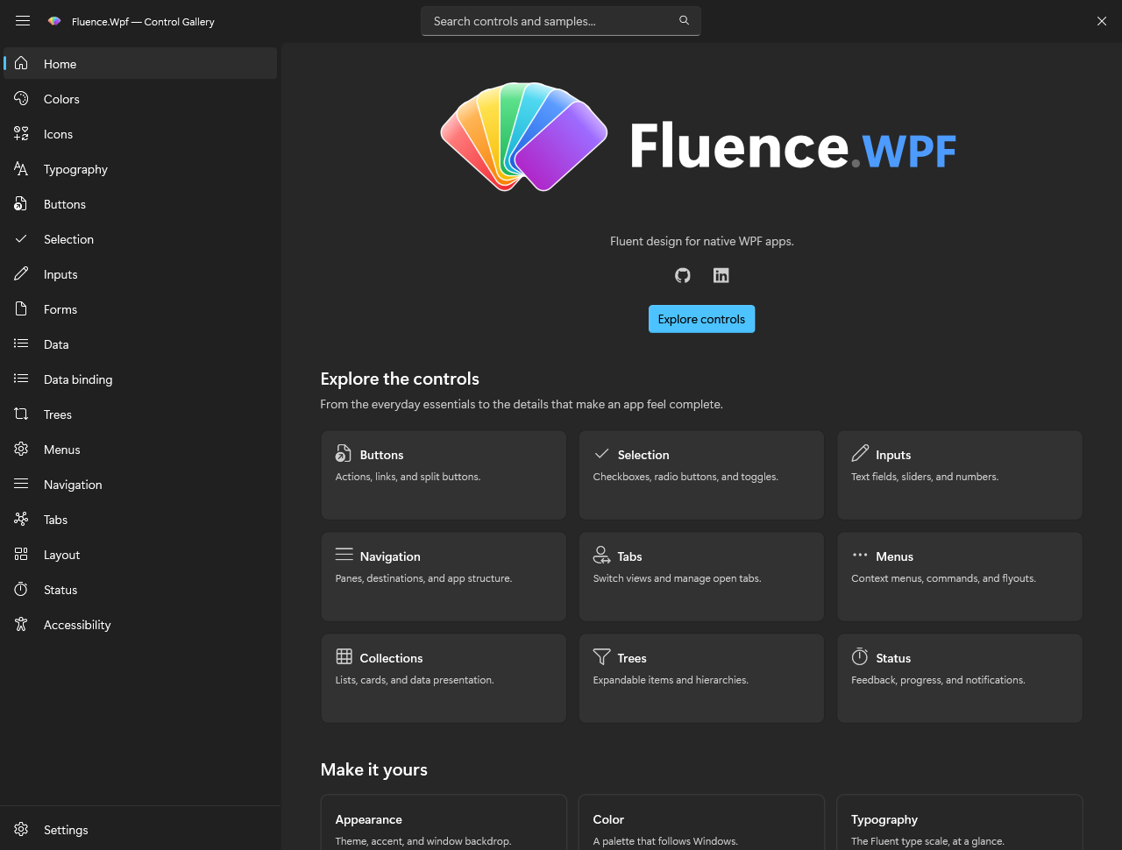Close the Control Gallery window

[1102, 21]
